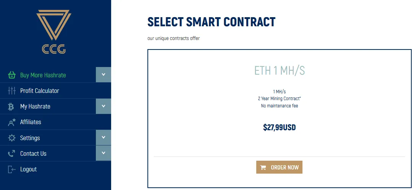Click the ORDER NOW button
The width and height of the screenshot is (414, 190).
[279, 168]
